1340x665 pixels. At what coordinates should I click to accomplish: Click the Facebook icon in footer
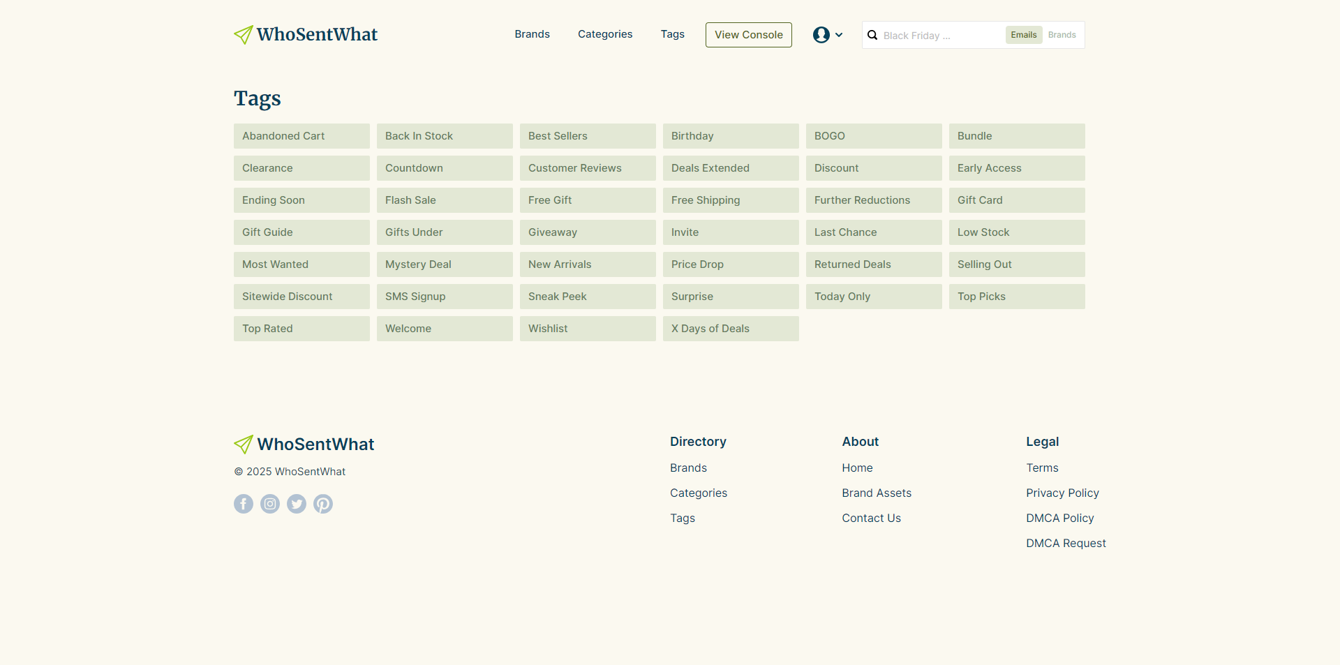click(x=244, y=504)
